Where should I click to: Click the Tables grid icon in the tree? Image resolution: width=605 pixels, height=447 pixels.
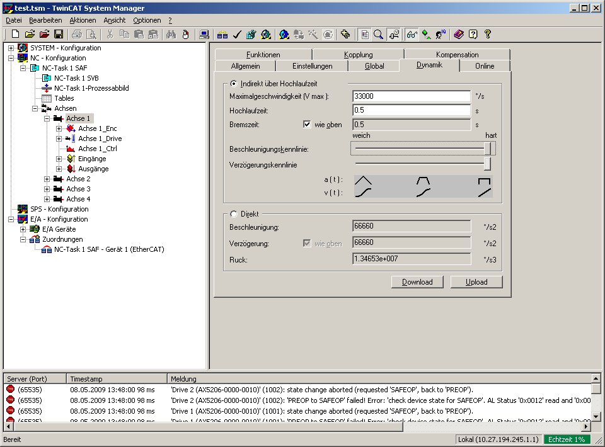point(46,98)
